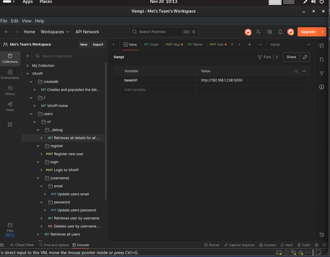
Task: Switch to the Console tab
Action: point(81,245)
